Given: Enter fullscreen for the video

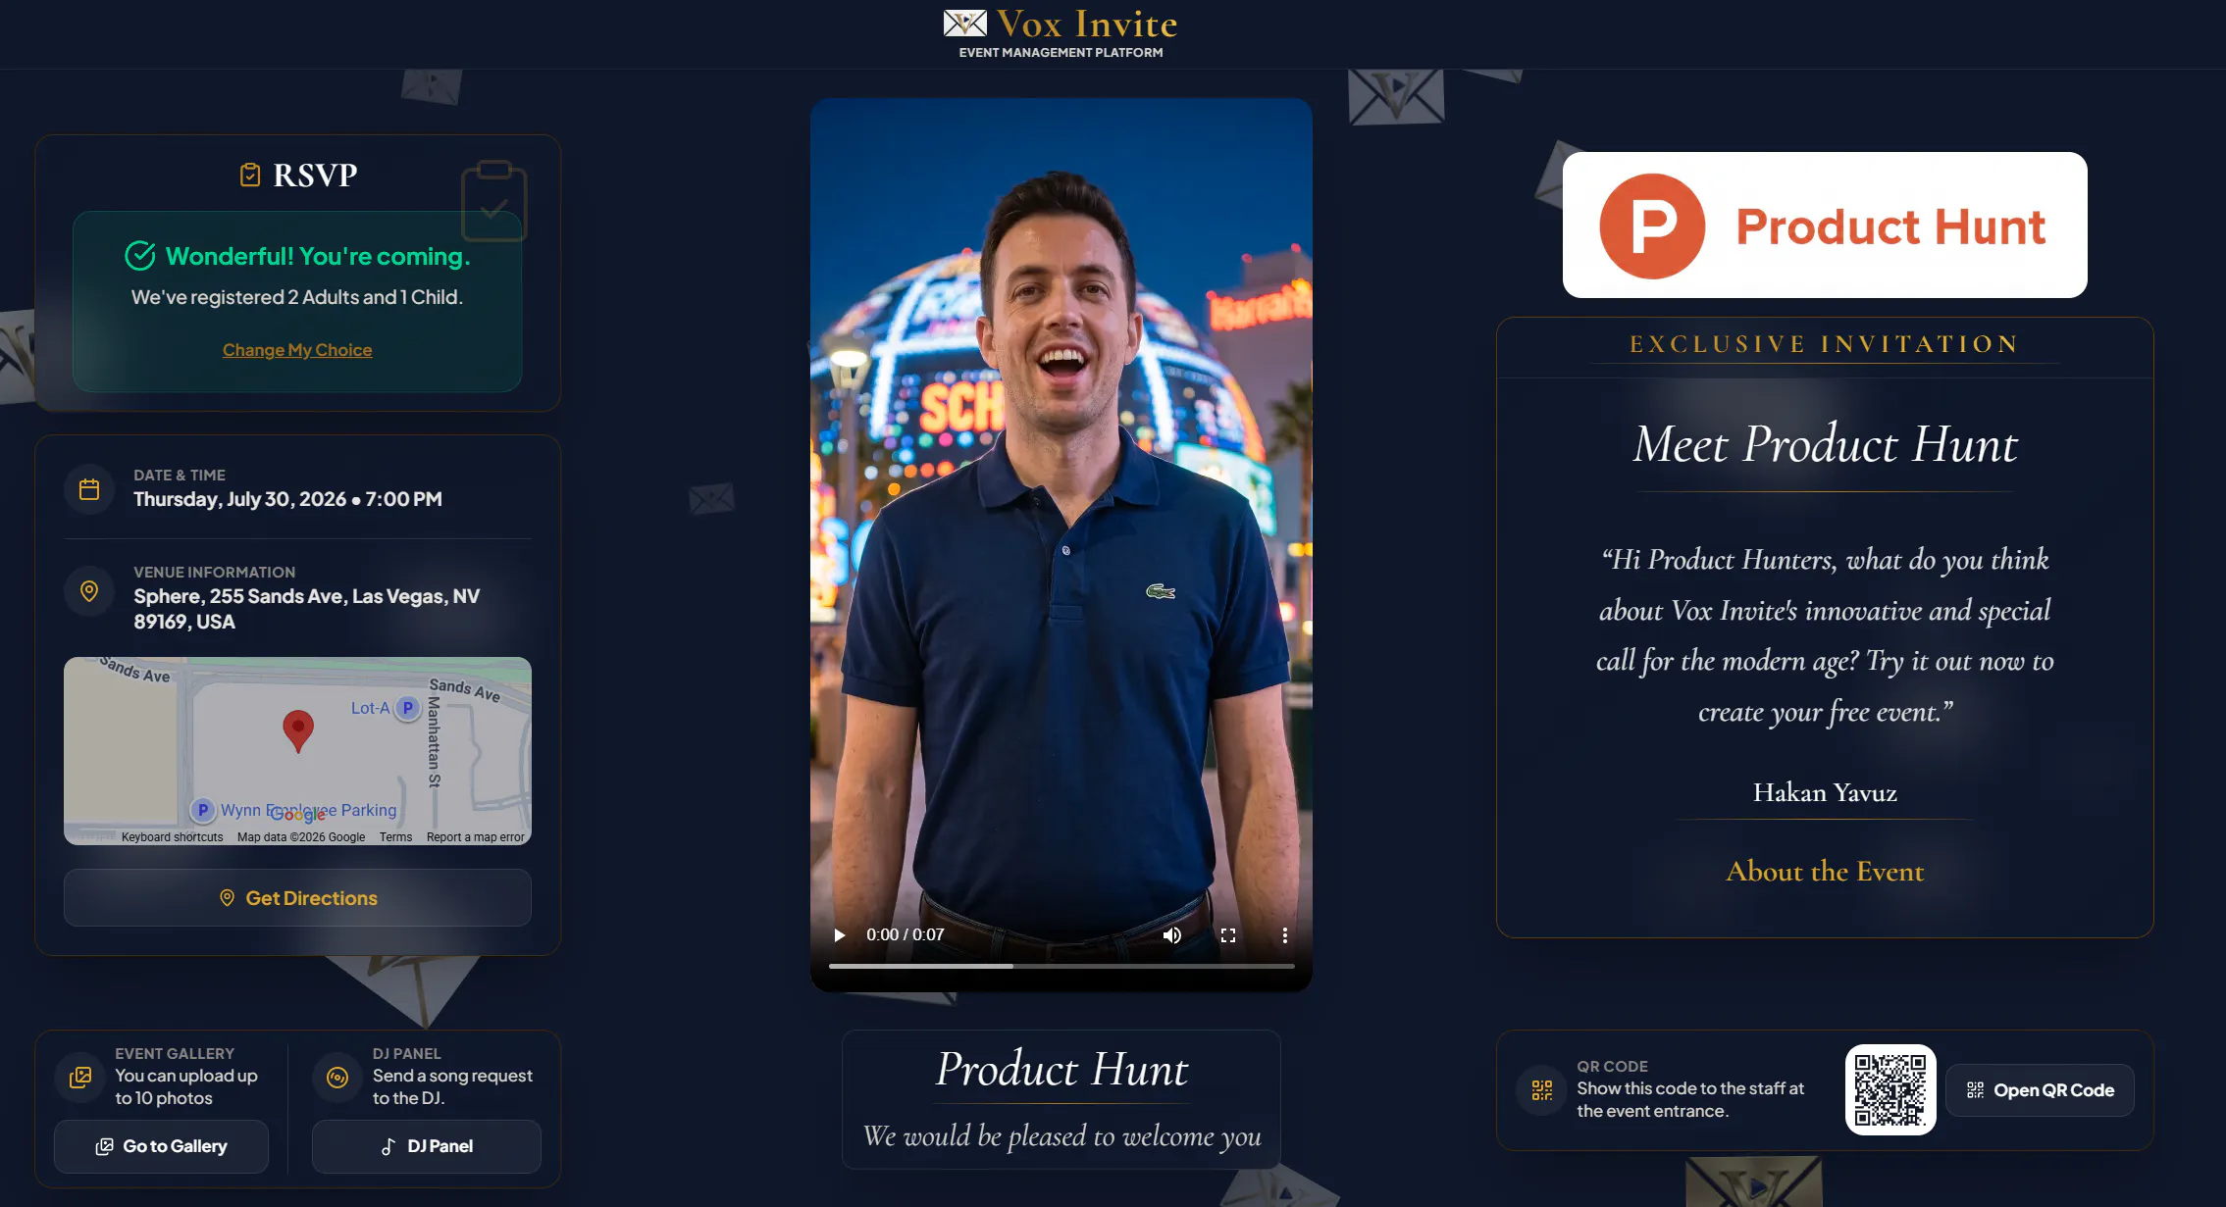Looking at the screenshot, I should pyautogui.click(x=1228, y=935).
